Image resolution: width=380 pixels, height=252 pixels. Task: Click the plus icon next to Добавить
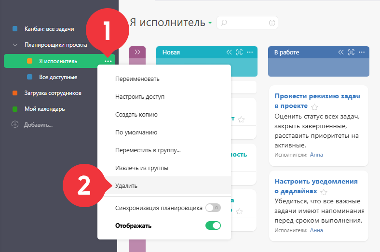coord(15,124)
